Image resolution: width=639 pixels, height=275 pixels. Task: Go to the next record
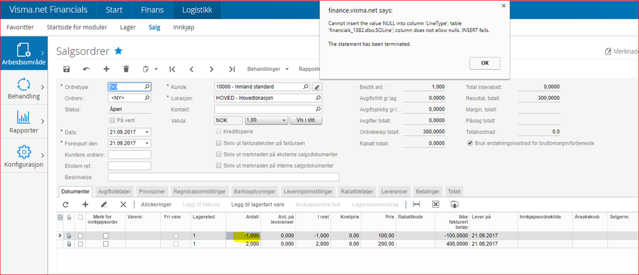211,69
